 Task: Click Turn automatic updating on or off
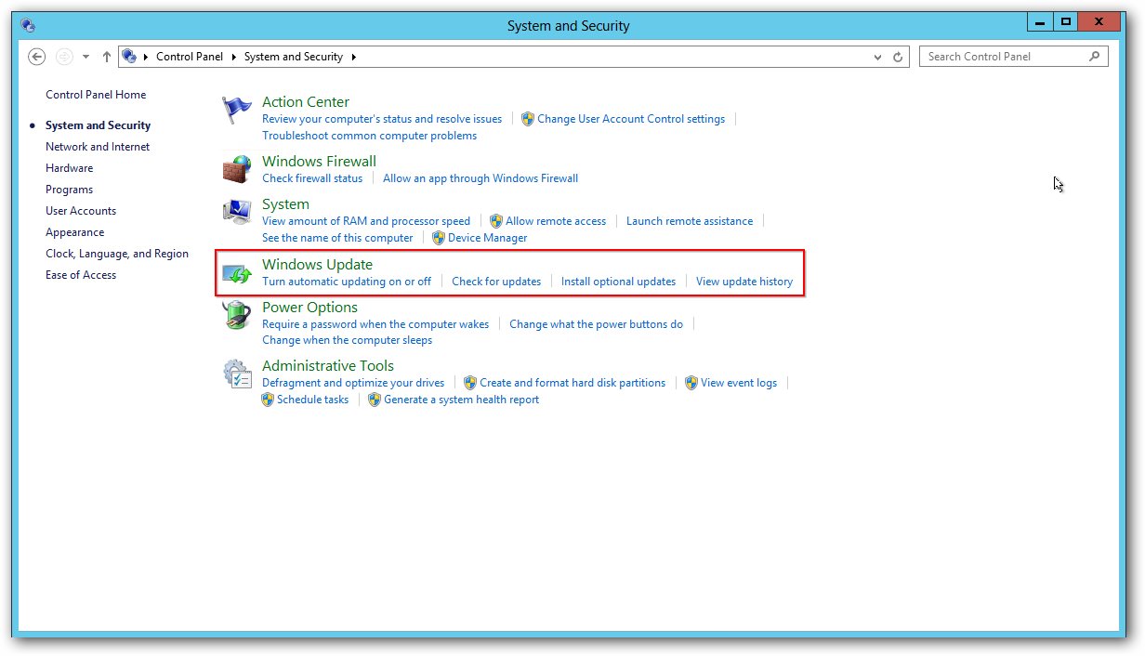coord(347,282)
